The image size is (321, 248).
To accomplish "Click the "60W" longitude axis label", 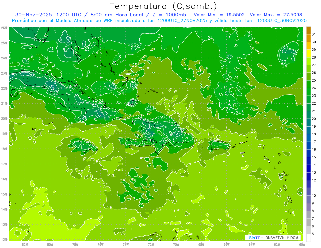I will click(302, 244).
